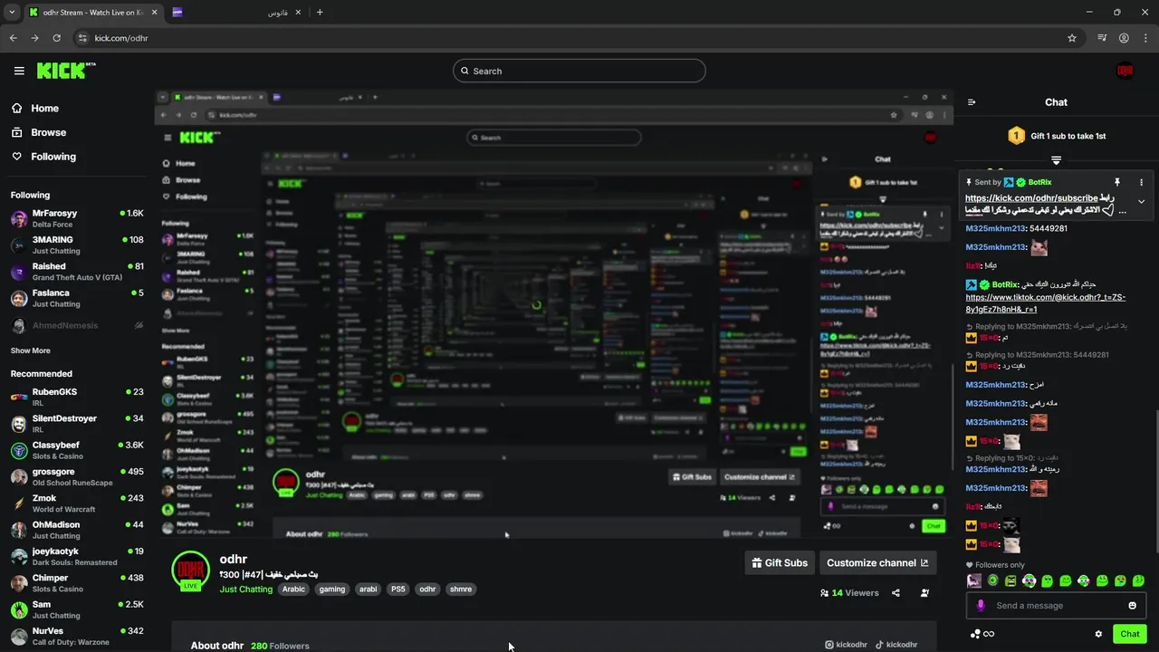Click the channel points icon below chat input

[x=982, y=634]
